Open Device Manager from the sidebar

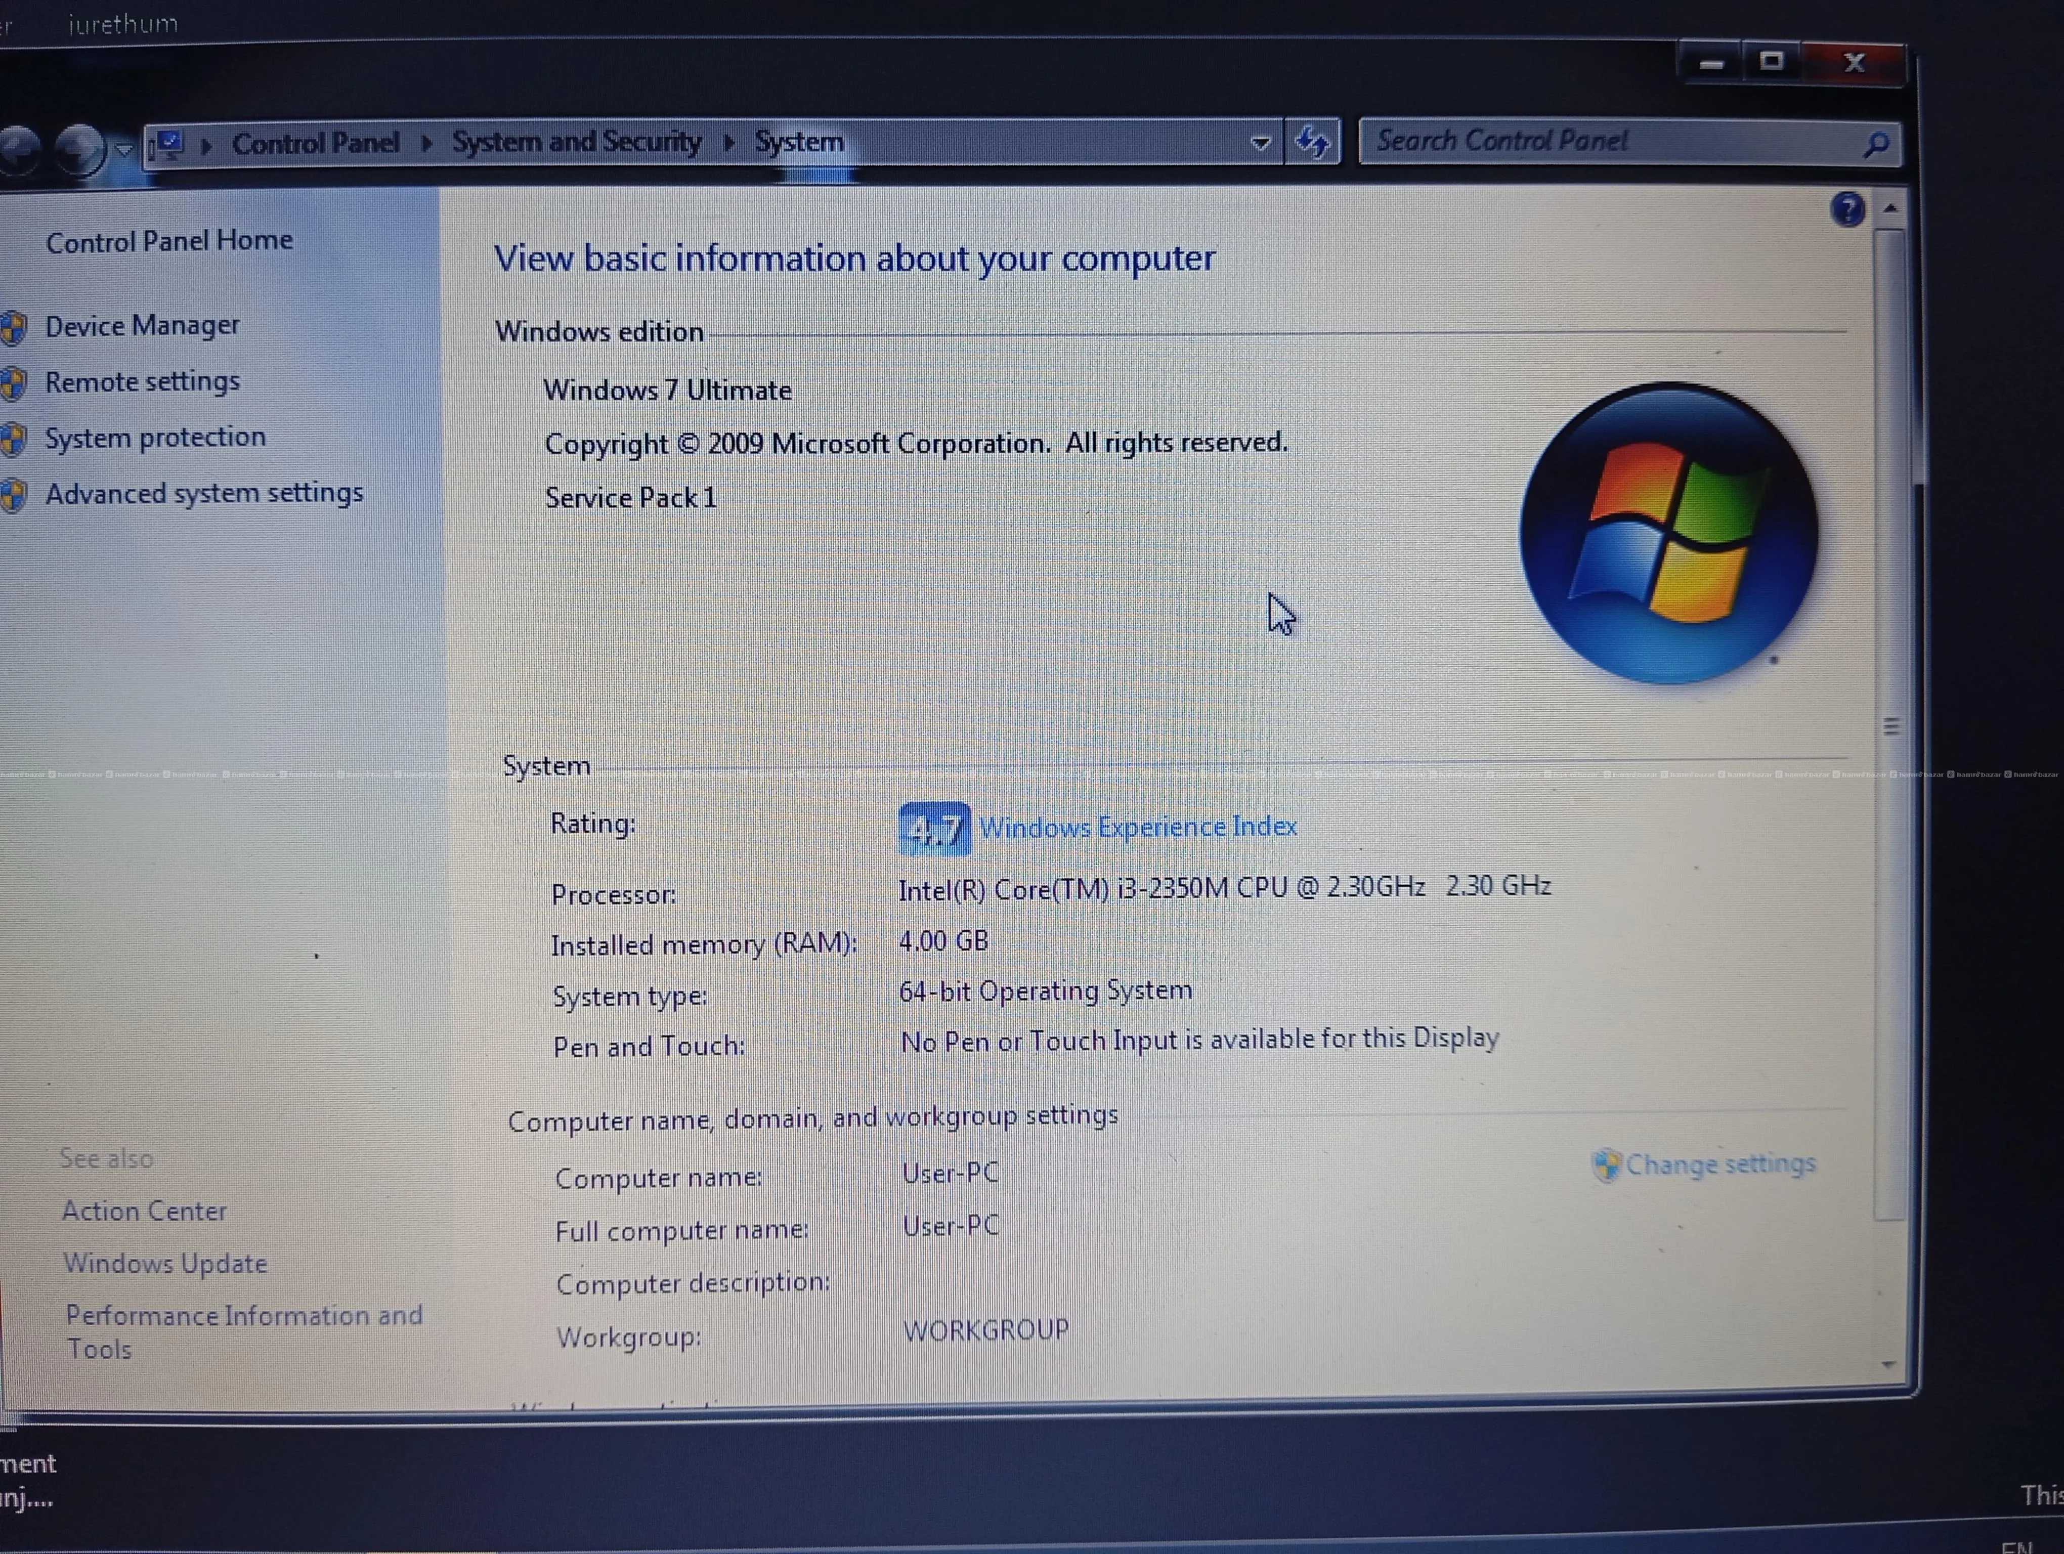tap(142, 326)
